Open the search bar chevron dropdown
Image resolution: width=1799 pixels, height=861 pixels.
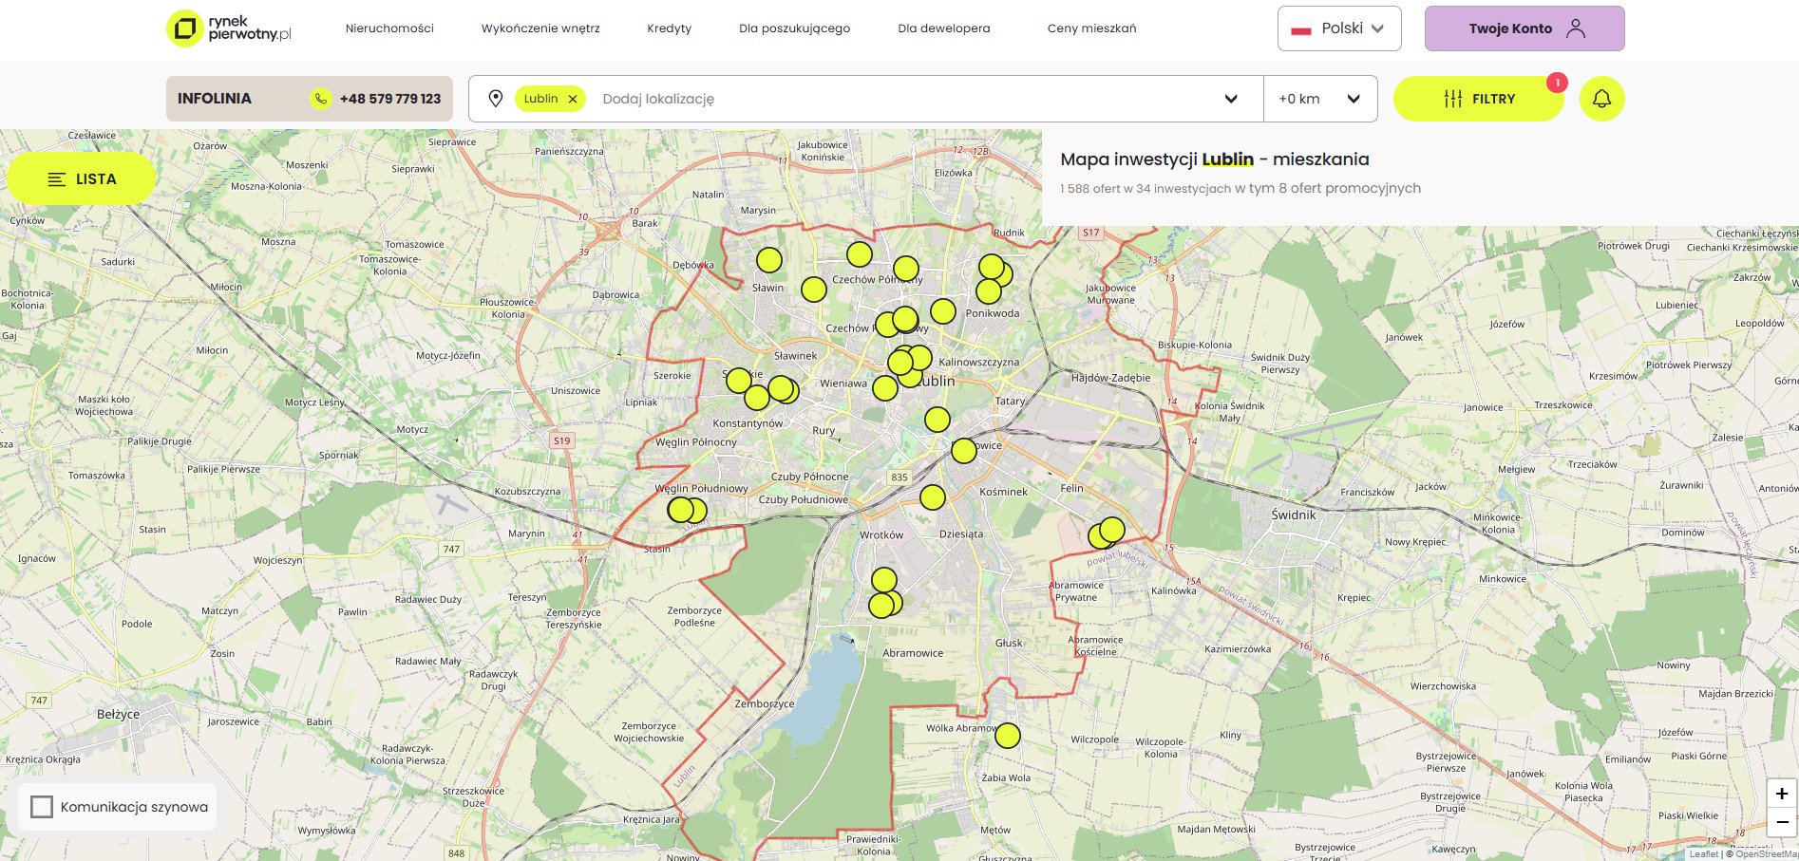tap(1232, 98)
